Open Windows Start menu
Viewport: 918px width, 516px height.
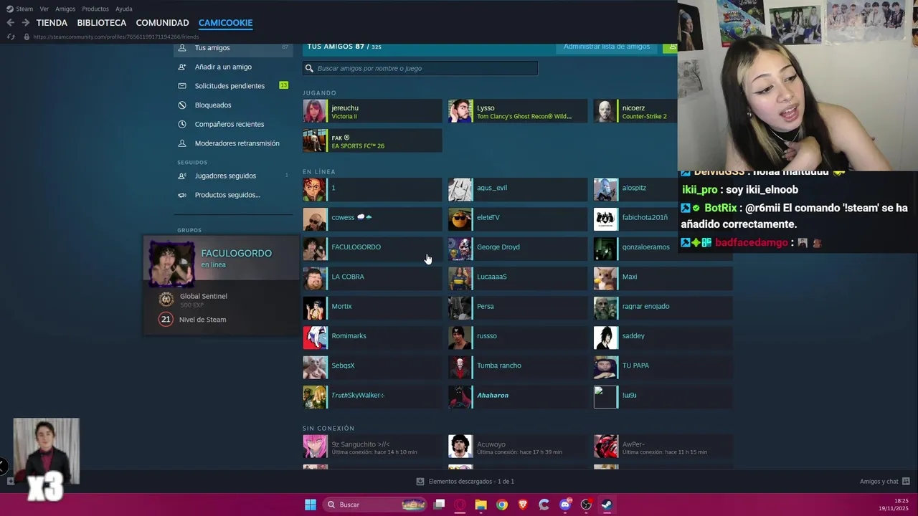tap(311, 505)
